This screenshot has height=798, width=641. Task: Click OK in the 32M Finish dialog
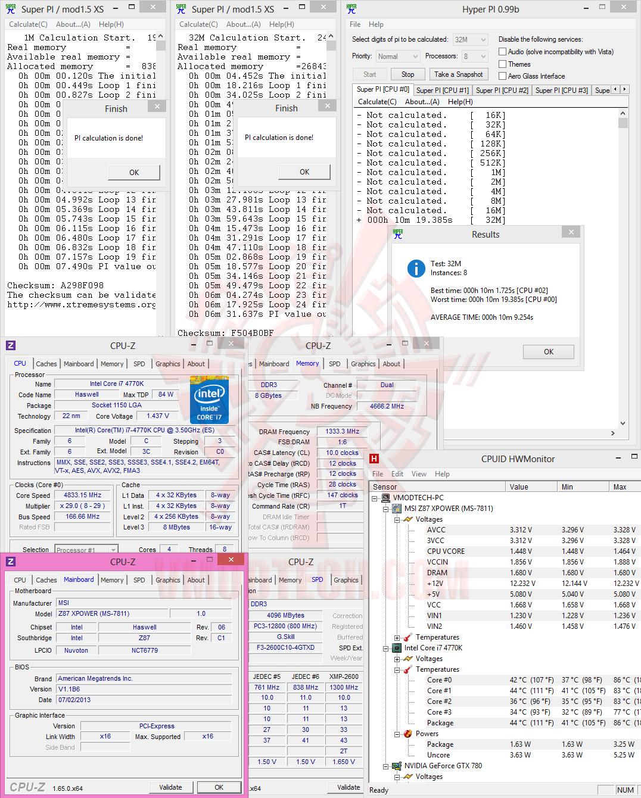304,172
